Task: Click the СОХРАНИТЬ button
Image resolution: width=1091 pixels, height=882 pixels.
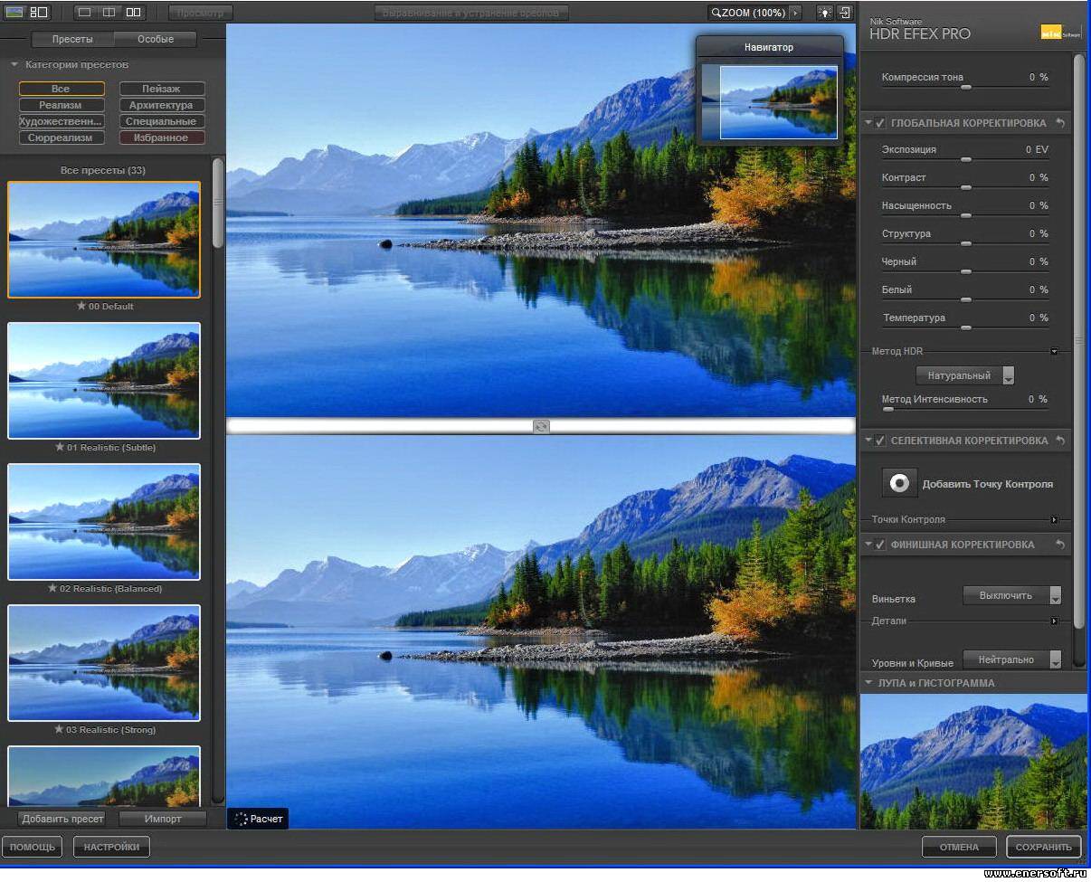Action: (x=1044, y=847)
